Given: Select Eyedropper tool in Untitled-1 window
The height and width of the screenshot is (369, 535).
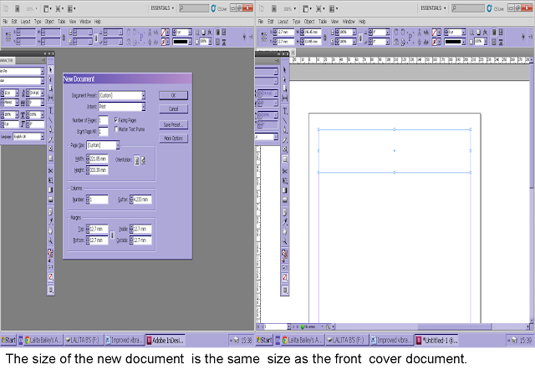Looking at the screenshot, I should [x=285, y=222].
